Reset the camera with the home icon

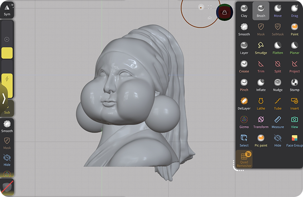[209, 18]
